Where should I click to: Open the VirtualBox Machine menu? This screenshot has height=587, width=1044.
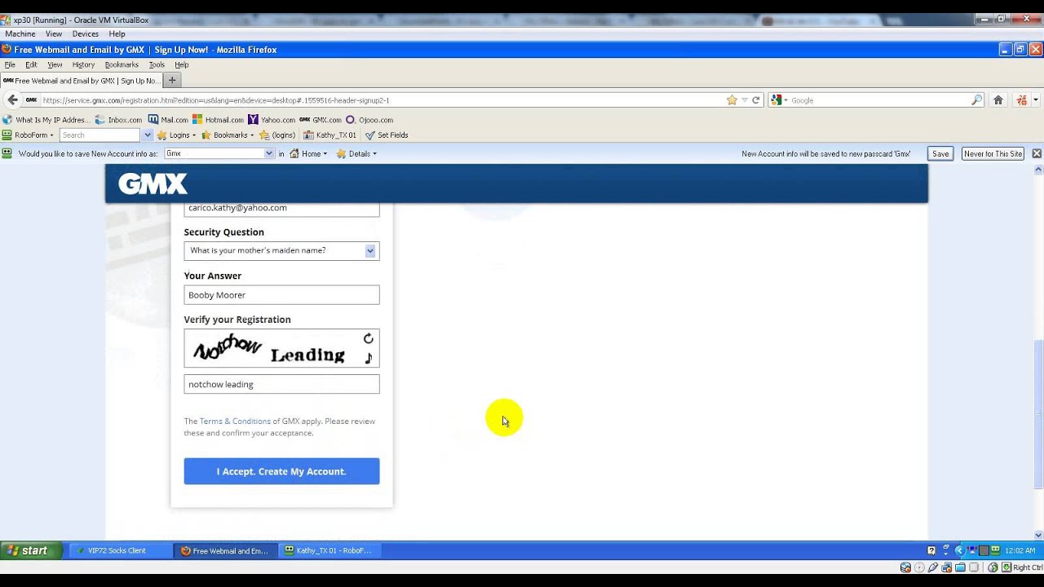click(20, 34)
